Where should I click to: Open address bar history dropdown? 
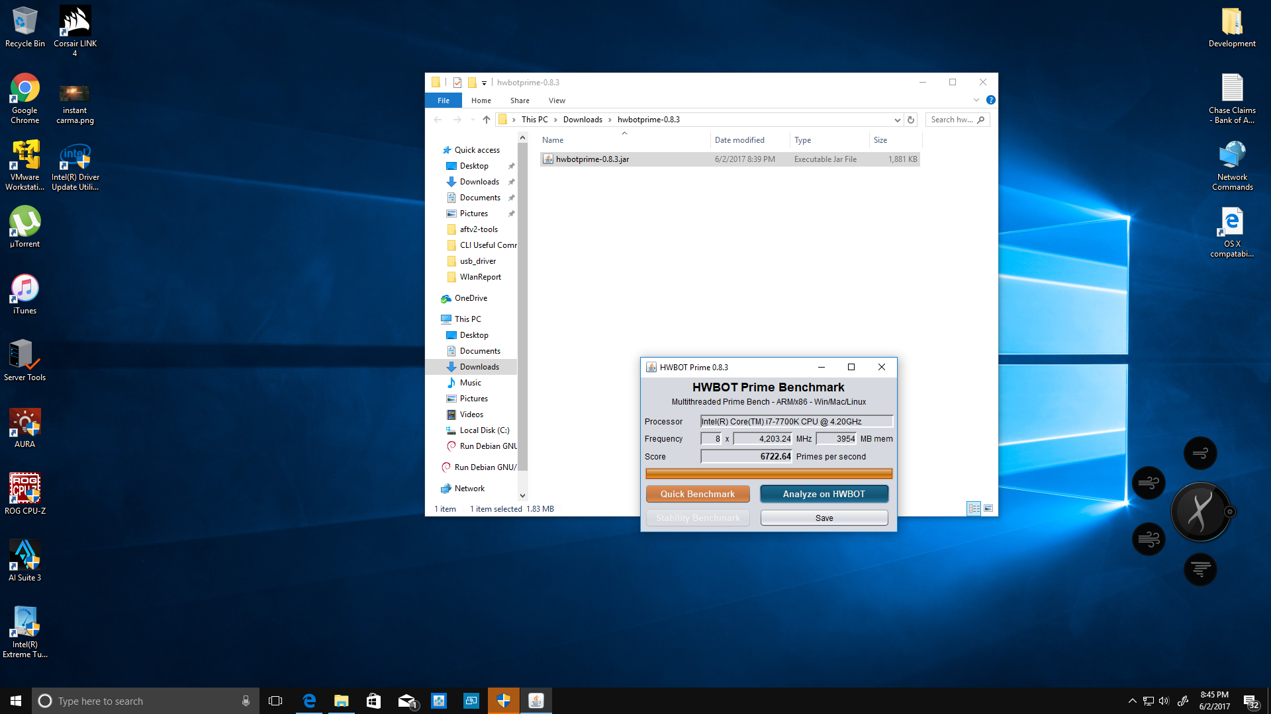pyautogui.click(x=897, y=120)
